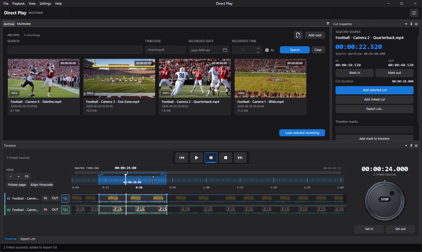Decrease recorded time with the down stepper
The width and height of the screenshot is (422, 252).
point(258,52)
